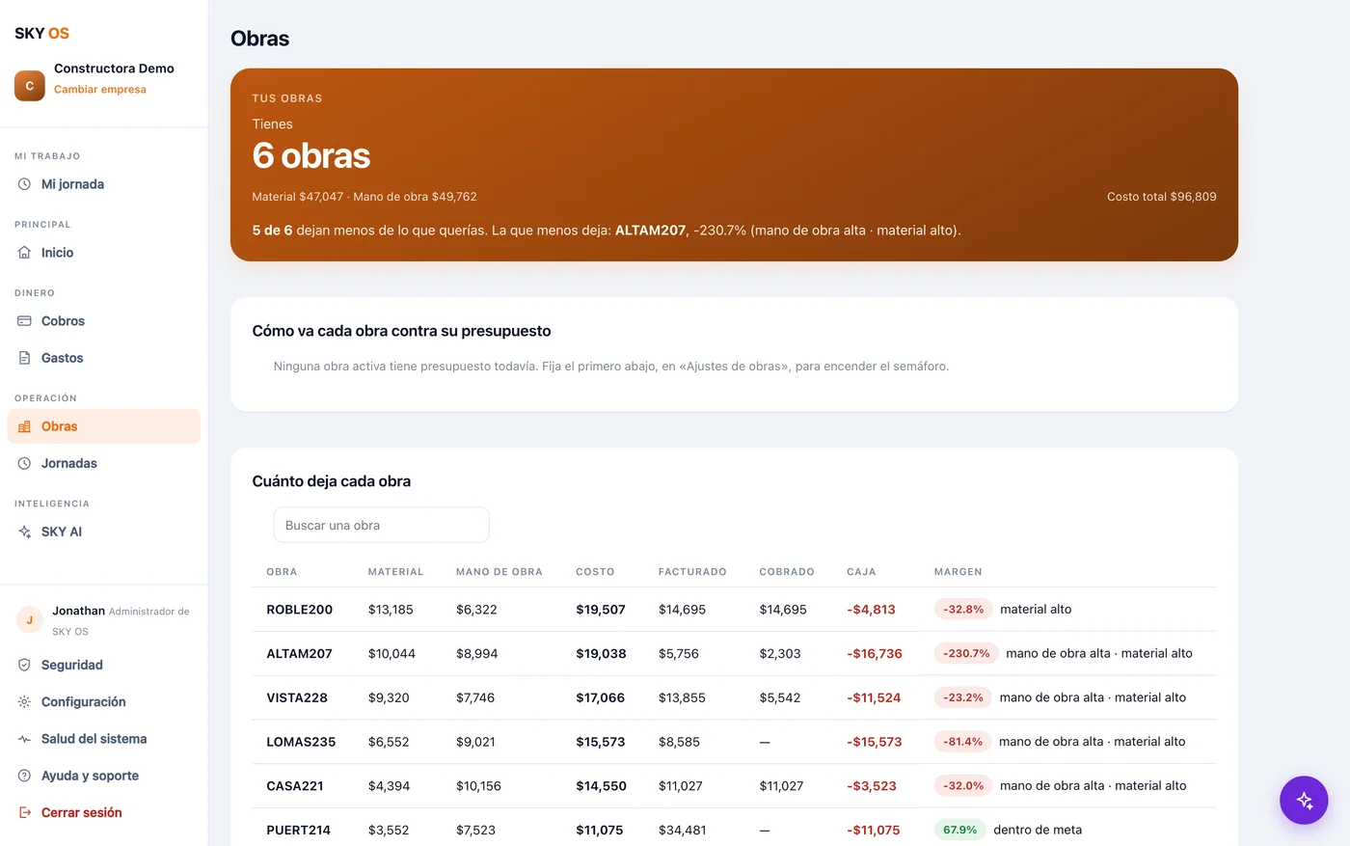
Task: Click the Jornadas clock icon
Action: click(24, 463)
